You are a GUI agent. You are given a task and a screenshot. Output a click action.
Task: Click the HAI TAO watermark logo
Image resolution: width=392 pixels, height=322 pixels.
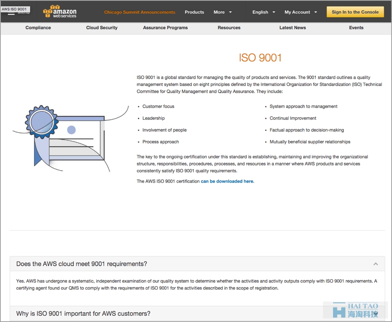point(356,310)
